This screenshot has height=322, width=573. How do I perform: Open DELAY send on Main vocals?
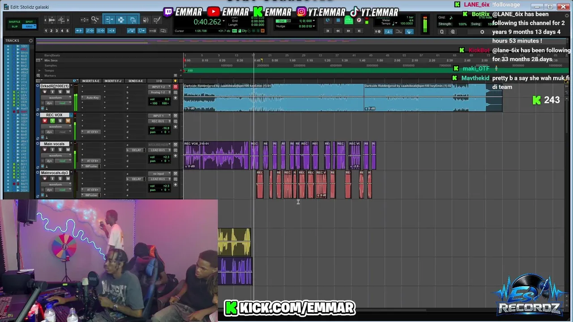click(136, 150)
